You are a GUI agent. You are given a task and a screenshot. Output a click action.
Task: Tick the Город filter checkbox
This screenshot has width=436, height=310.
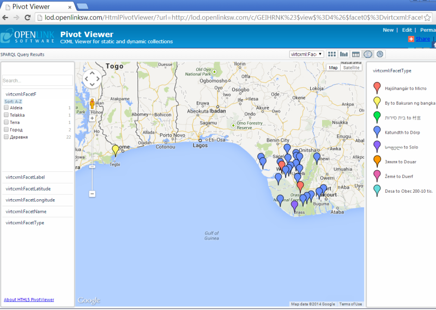[6, 130]
